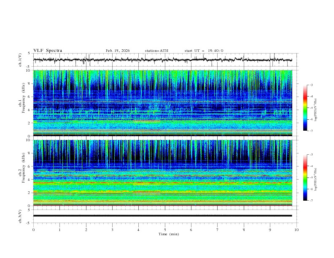Click the station=ATH header text
334x258 pixels.
tap(156, 51)
